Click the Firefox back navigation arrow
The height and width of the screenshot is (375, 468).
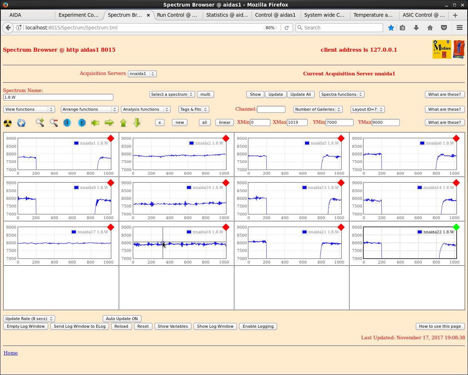pos(8,28)
